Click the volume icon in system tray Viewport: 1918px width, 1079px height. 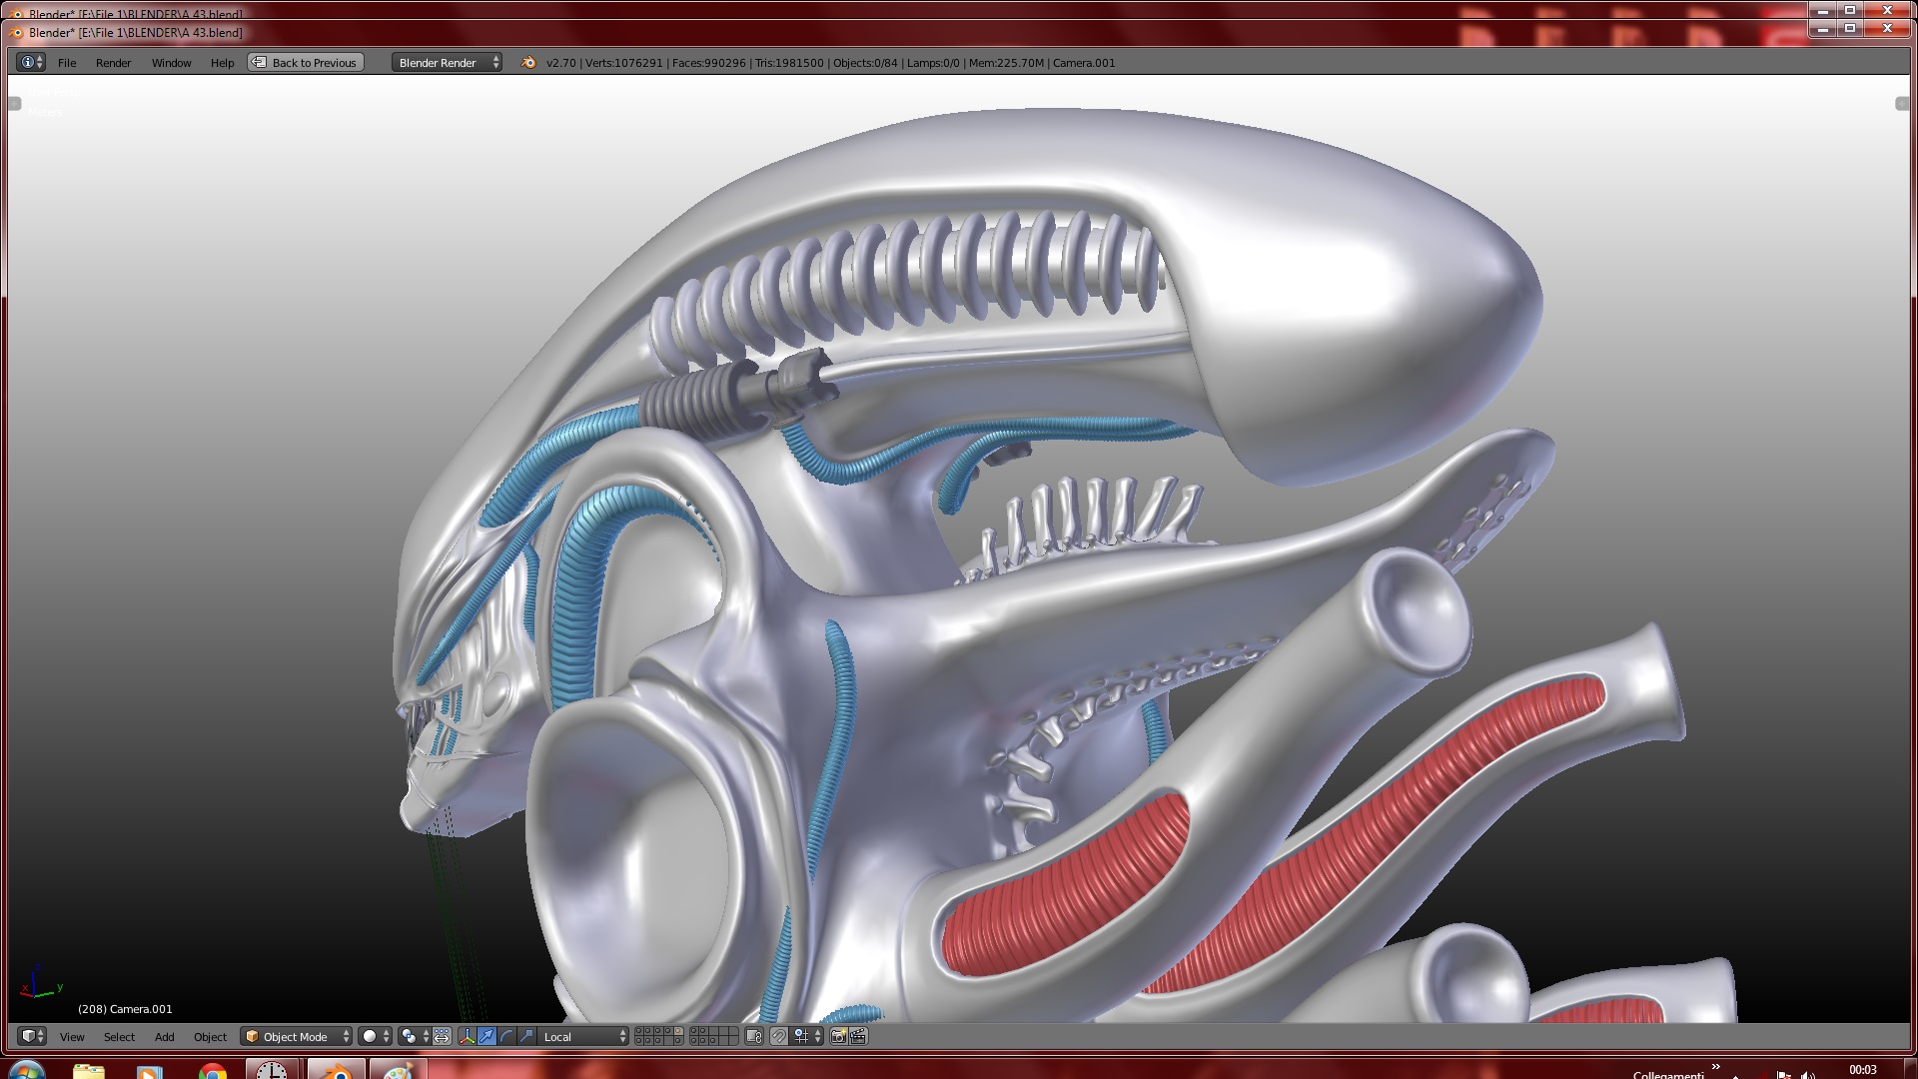click(1809, 1075)
